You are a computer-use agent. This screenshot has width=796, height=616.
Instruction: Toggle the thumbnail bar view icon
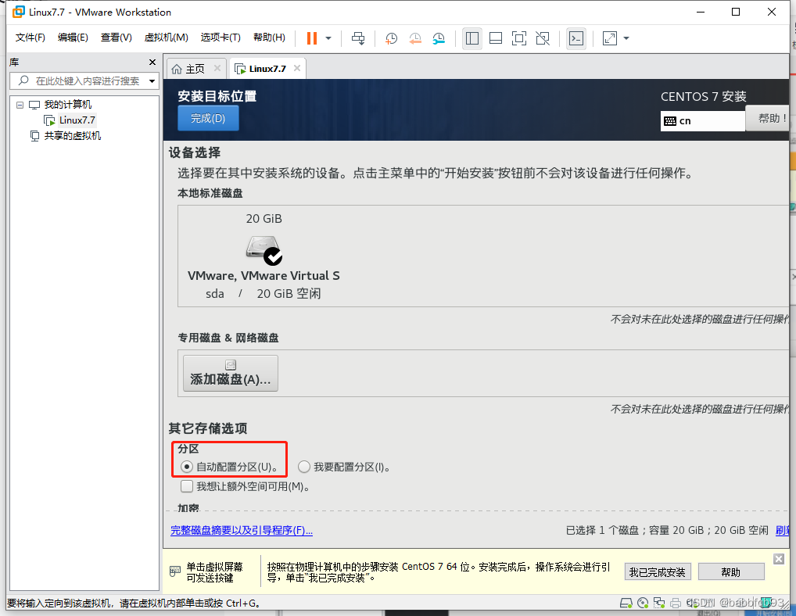pos(496,38)
